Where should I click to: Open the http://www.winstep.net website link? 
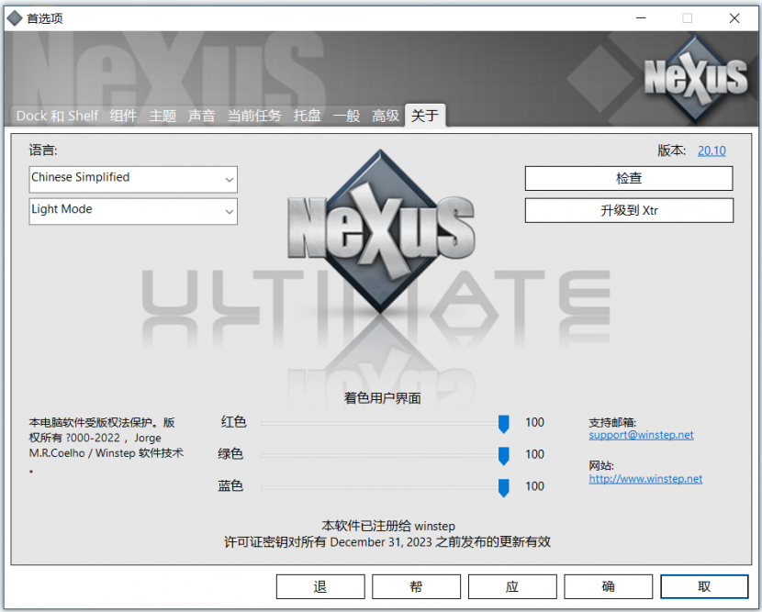645,478
